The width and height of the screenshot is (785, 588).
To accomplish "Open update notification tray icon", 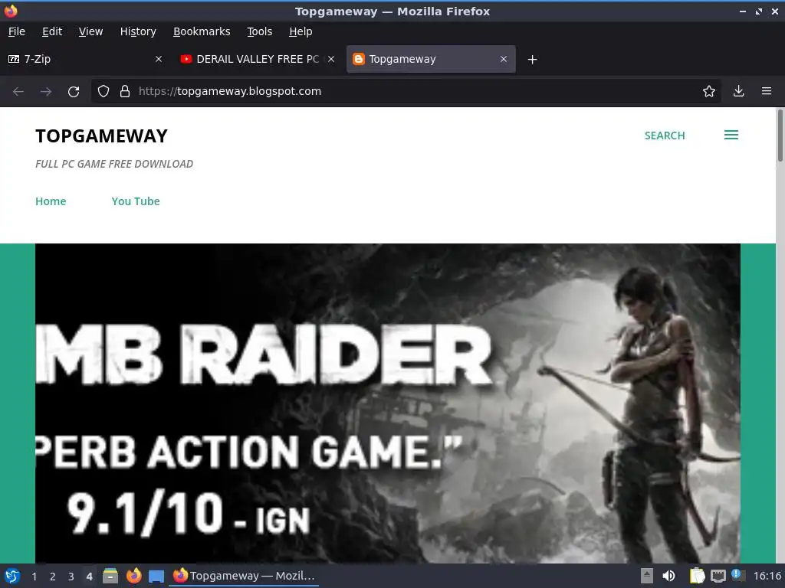I will (737, 575).
